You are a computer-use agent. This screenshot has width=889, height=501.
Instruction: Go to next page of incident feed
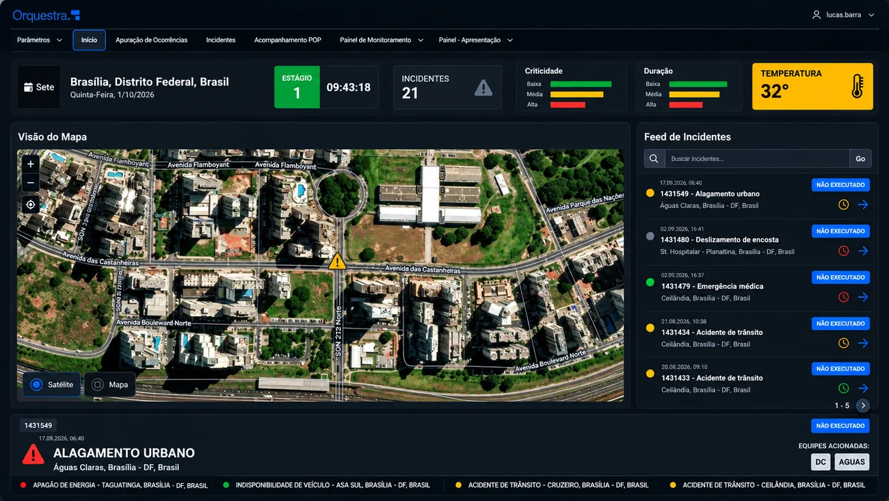pos(863,406)
